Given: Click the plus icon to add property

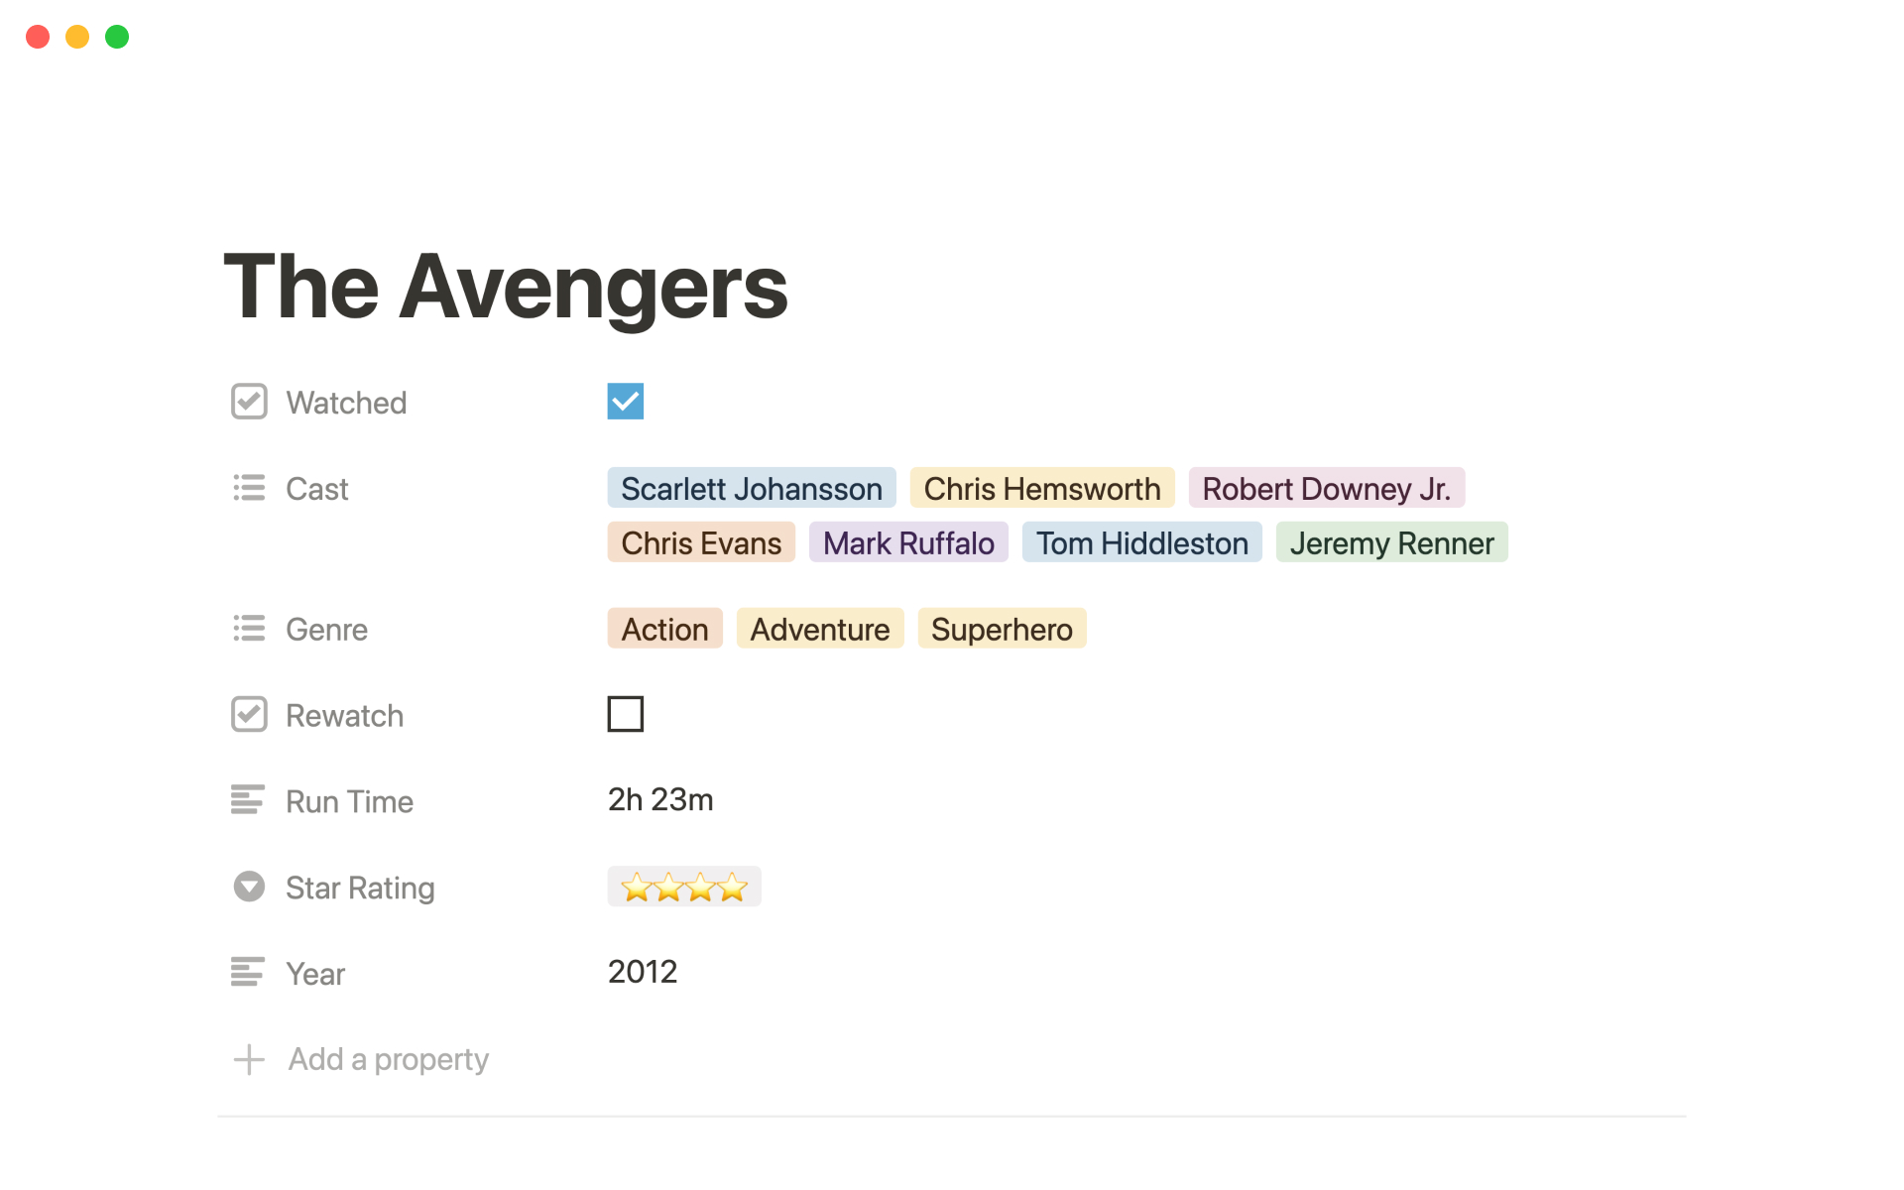Looking at the screenshot, I should pyautogui.click(x=249, y=1059).
